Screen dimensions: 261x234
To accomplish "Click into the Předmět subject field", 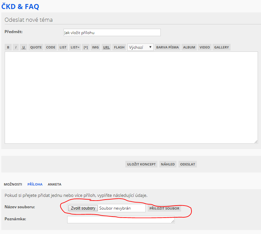I will (x=112, y=32).
